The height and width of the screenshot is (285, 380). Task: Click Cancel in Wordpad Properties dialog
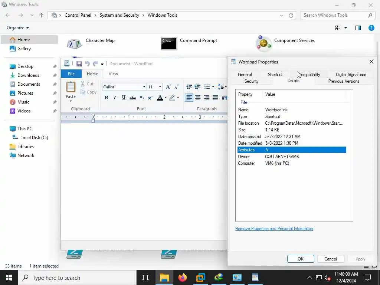331,259
